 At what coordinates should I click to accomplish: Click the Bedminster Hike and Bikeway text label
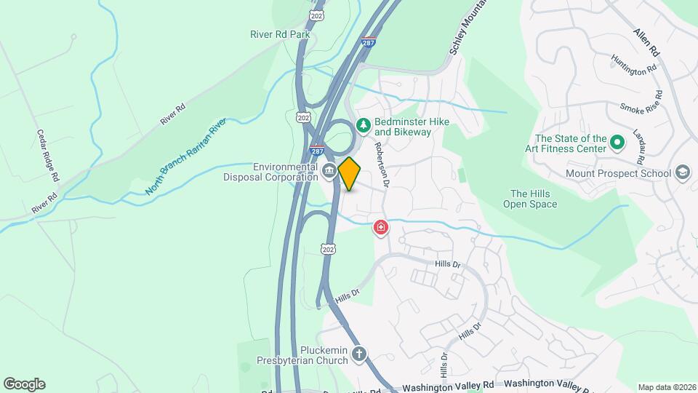click(412, 127)
